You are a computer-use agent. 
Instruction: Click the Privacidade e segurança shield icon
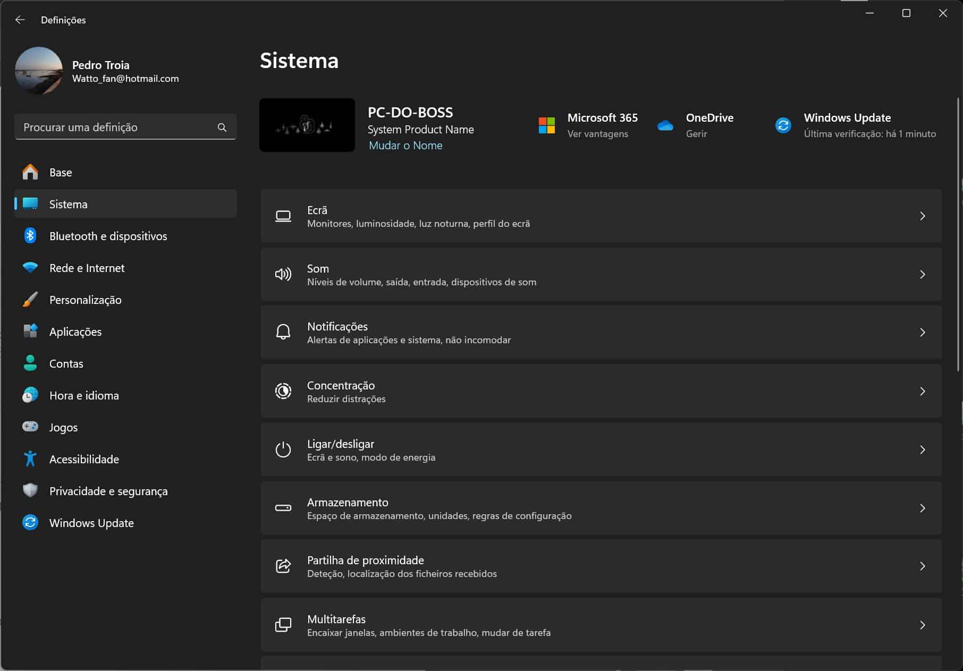pos(30,490)
